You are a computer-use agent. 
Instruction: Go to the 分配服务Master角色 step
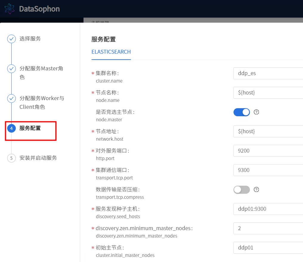point(41,73)
